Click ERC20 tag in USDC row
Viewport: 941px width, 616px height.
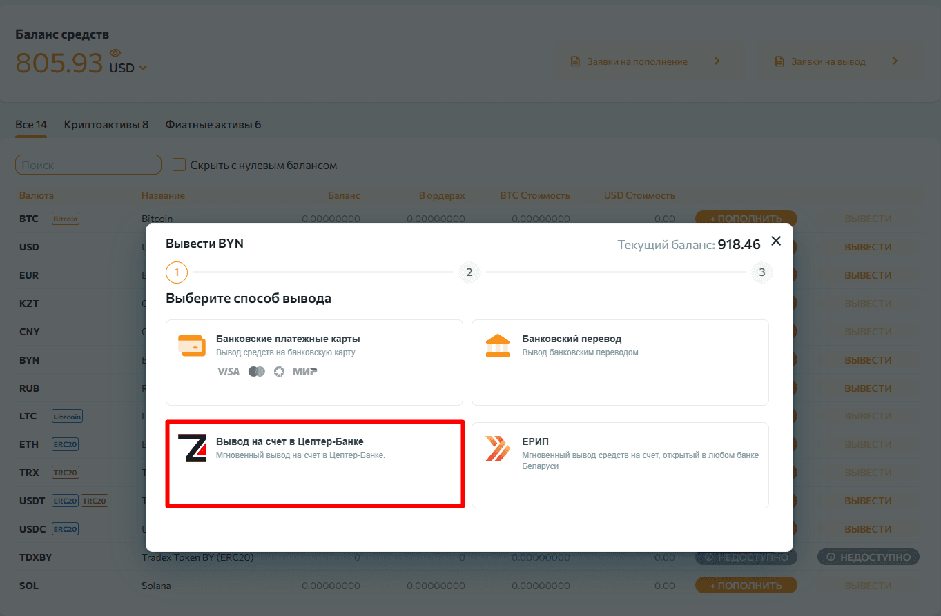coord(66,529)
